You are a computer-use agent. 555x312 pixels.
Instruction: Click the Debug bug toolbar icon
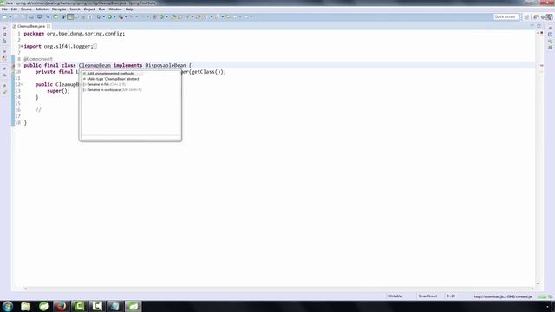[x=98, y=17]
